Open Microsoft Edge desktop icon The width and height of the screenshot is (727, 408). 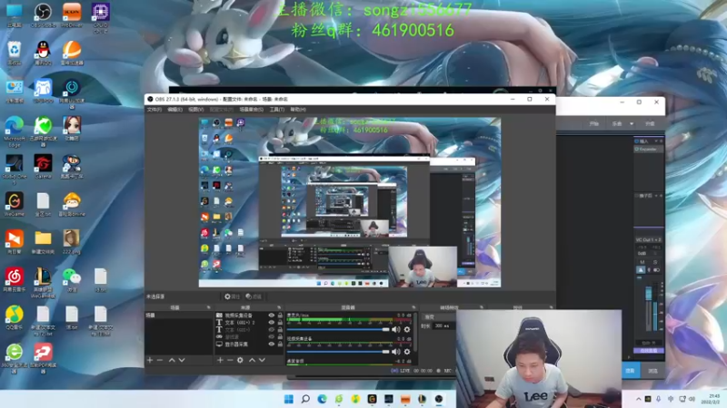(15, 131)
